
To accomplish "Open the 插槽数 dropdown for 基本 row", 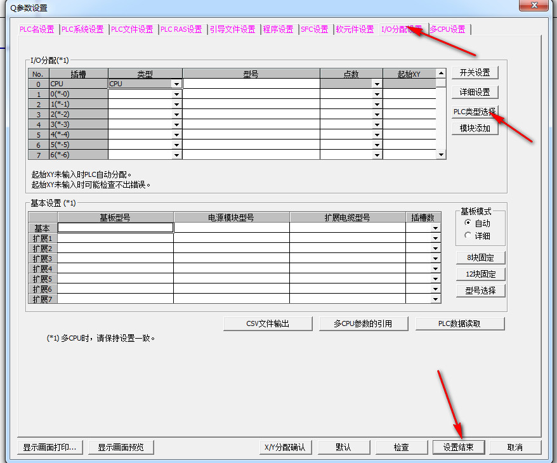I will click(435, 228).
